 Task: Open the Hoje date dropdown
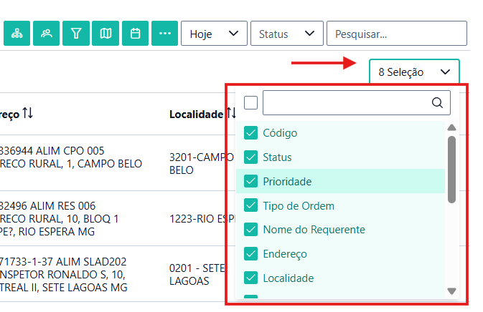click(214, 34)
